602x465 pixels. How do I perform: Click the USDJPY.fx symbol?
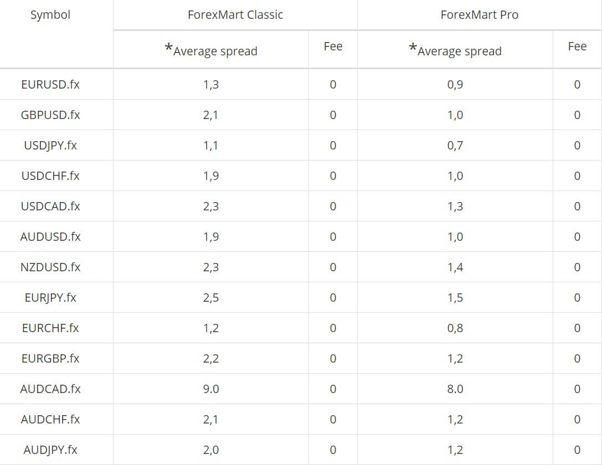click(x=50, y=146)
